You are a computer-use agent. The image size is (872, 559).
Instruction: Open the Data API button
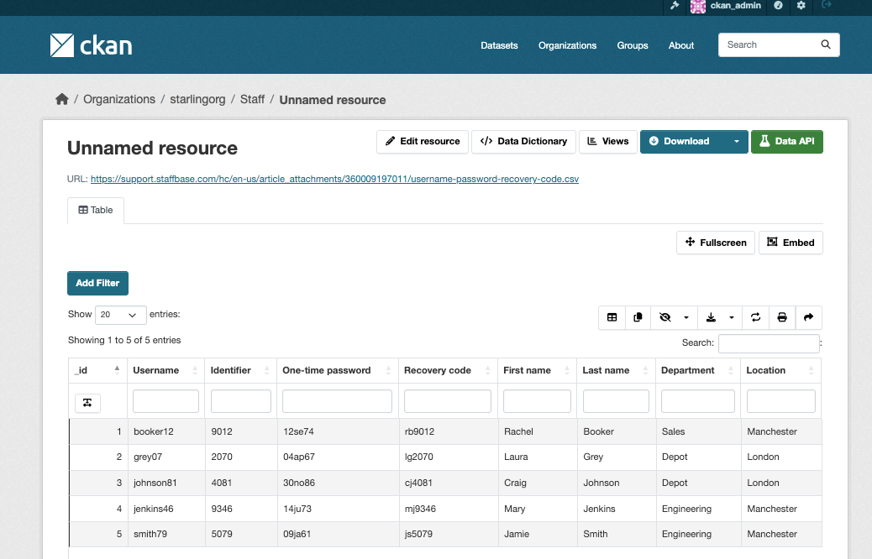coord(787,142)
